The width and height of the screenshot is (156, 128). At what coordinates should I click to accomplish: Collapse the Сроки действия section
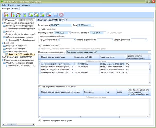[x=40, y=29]
